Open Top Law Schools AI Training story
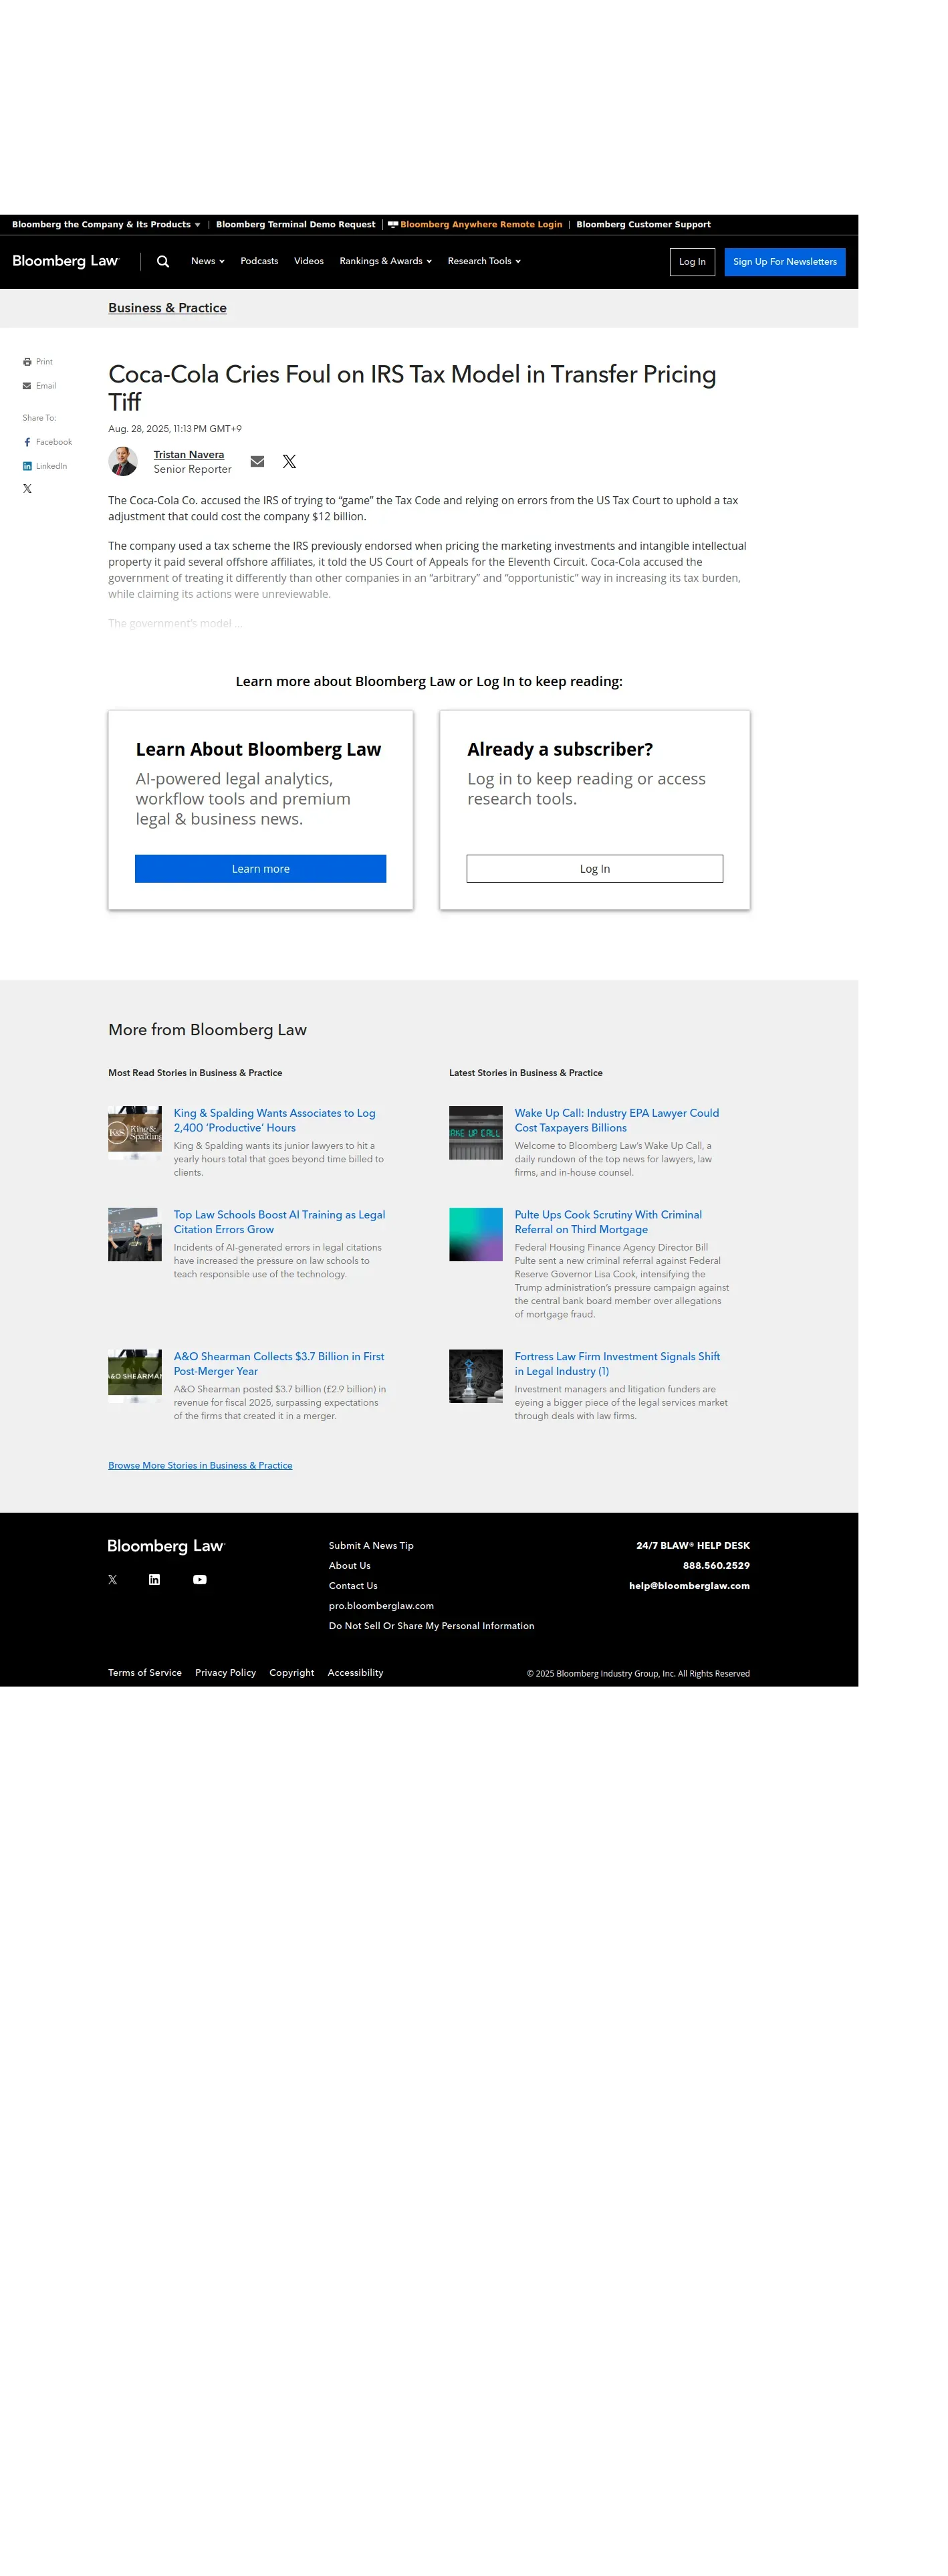 [x=279, y=1223]
